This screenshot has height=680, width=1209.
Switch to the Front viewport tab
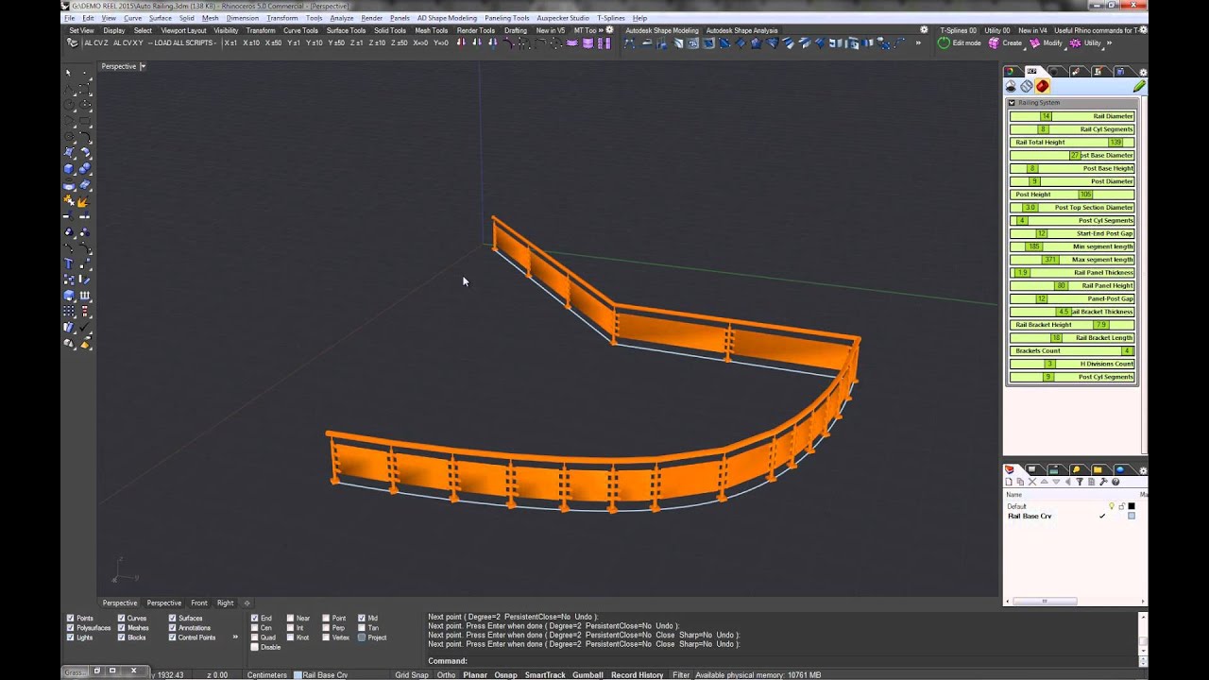[x=198, y=603]
